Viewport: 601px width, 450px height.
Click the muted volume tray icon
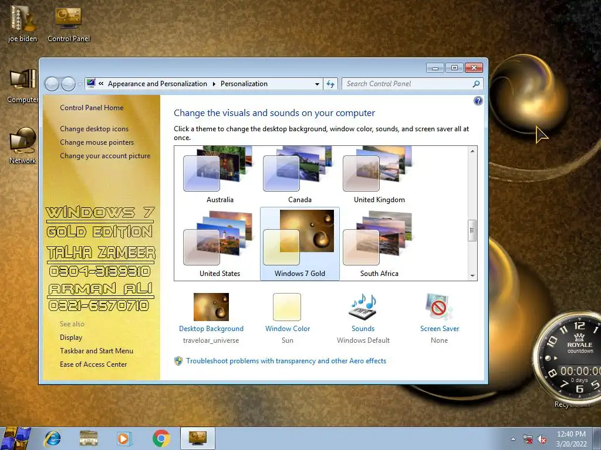542,439
